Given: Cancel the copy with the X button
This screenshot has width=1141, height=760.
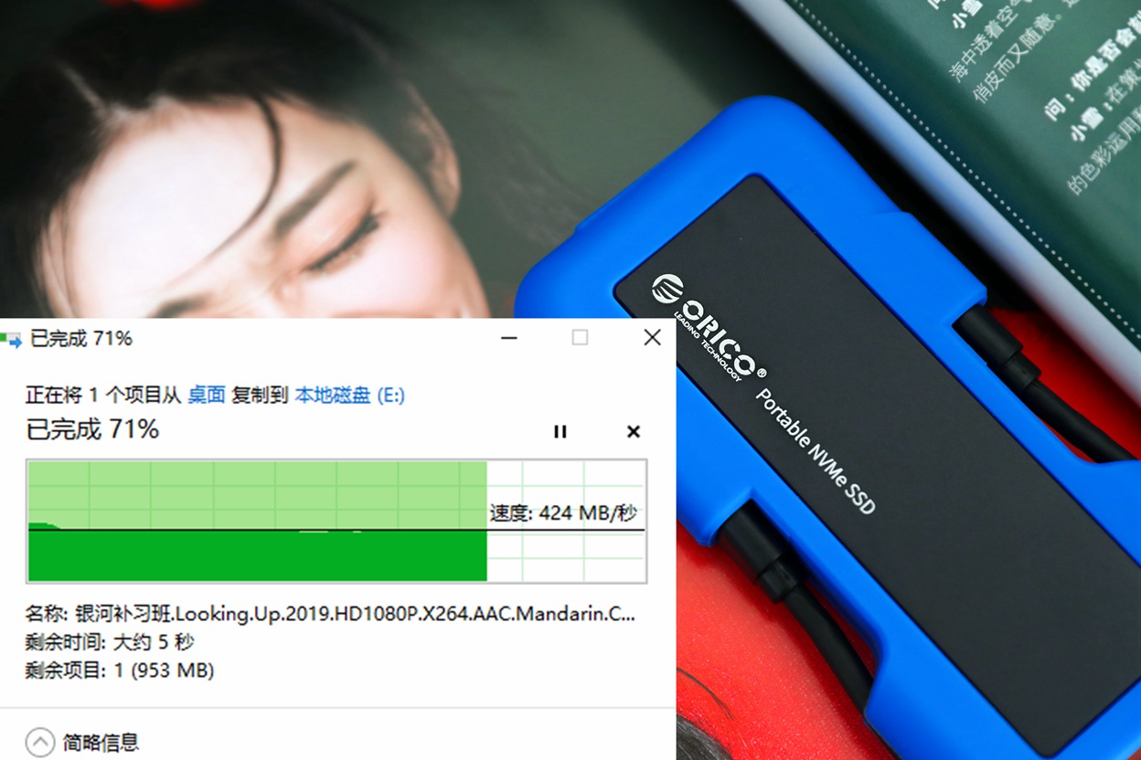Looking at the screenshot, I should coord(633,432).
